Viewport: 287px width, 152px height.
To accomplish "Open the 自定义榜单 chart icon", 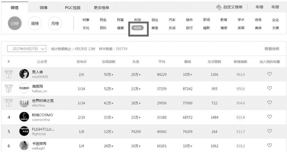I will coord(219,7).
